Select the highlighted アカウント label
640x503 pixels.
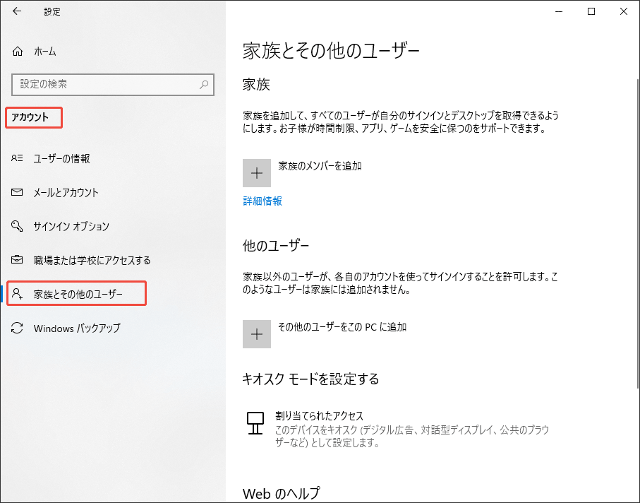tap(31, 118)
